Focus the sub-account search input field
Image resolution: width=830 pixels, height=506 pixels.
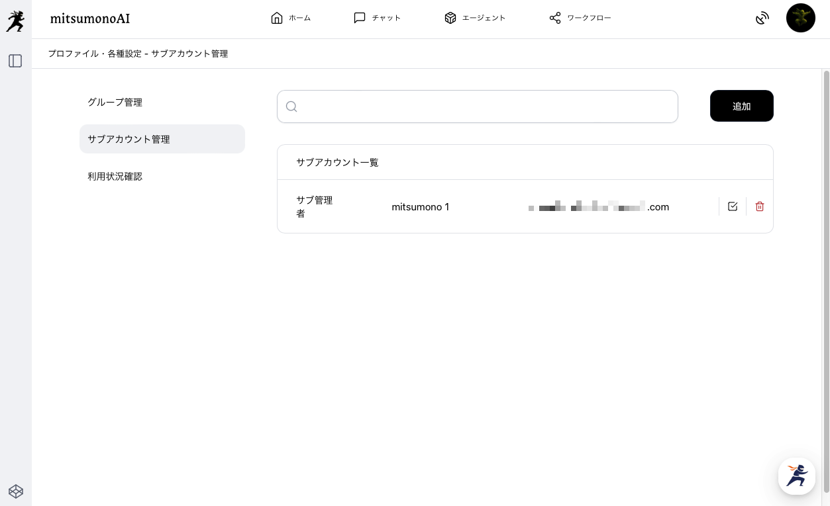coord(487,106)
